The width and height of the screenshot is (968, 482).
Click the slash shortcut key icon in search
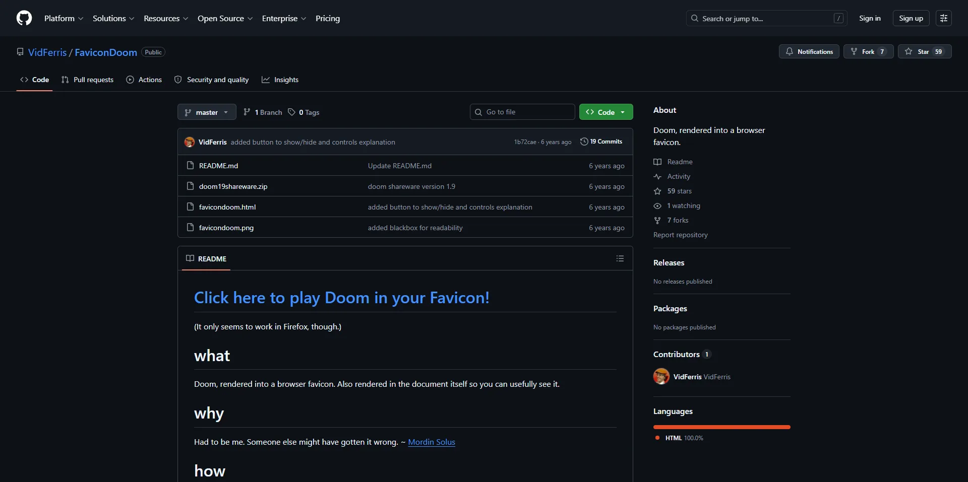838,18
